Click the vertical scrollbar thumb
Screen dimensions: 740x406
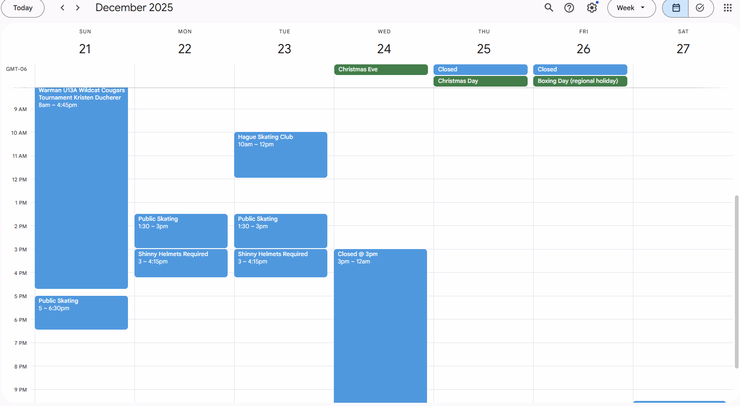[736, 281]
